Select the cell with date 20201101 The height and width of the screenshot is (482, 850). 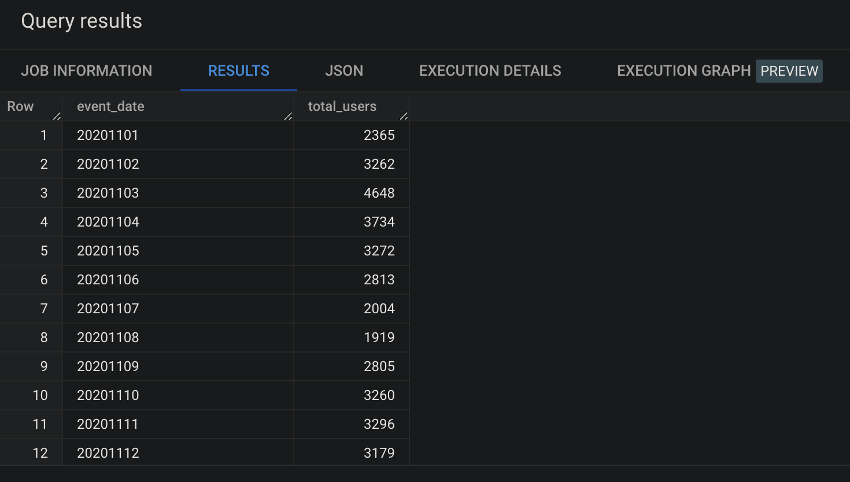[x=178, y=135]
